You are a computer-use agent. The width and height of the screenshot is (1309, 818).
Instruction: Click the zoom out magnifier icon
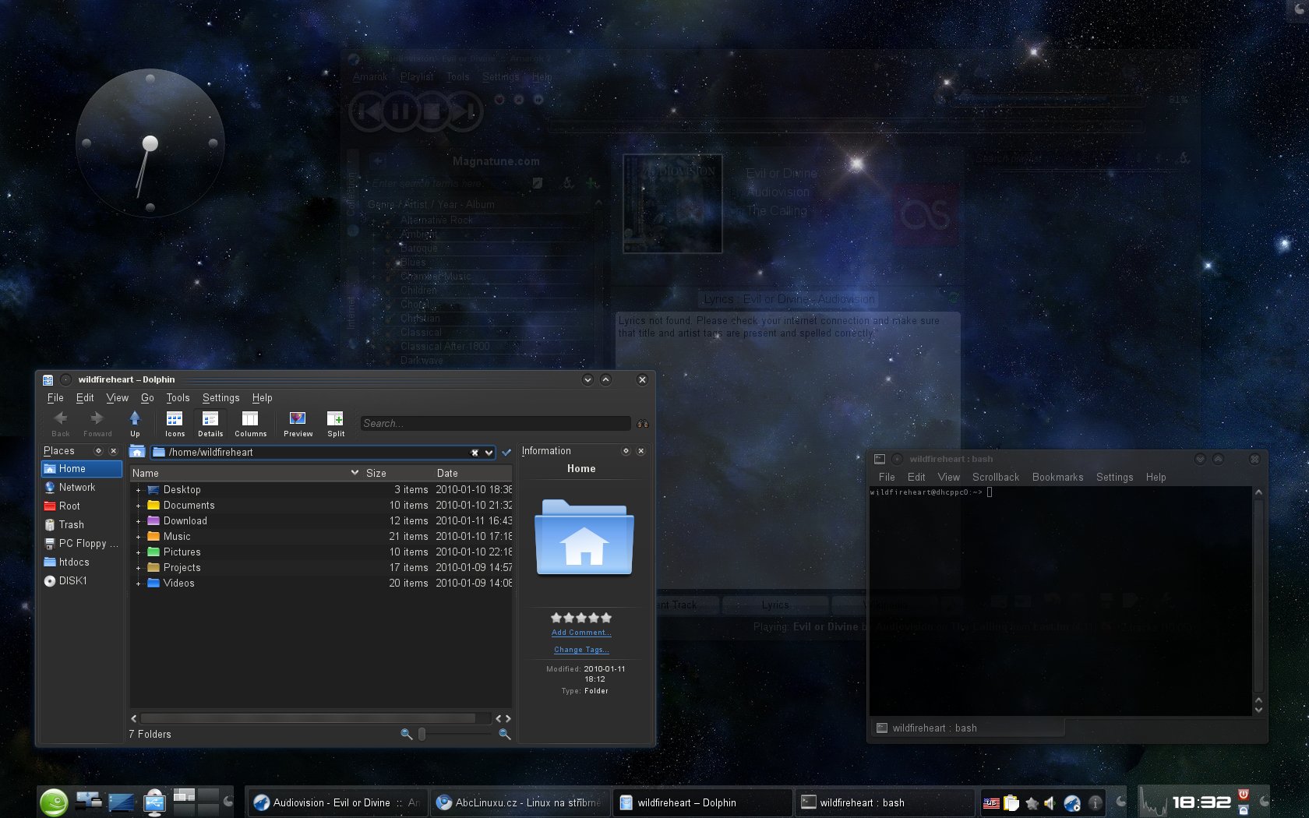coord(406,734)
